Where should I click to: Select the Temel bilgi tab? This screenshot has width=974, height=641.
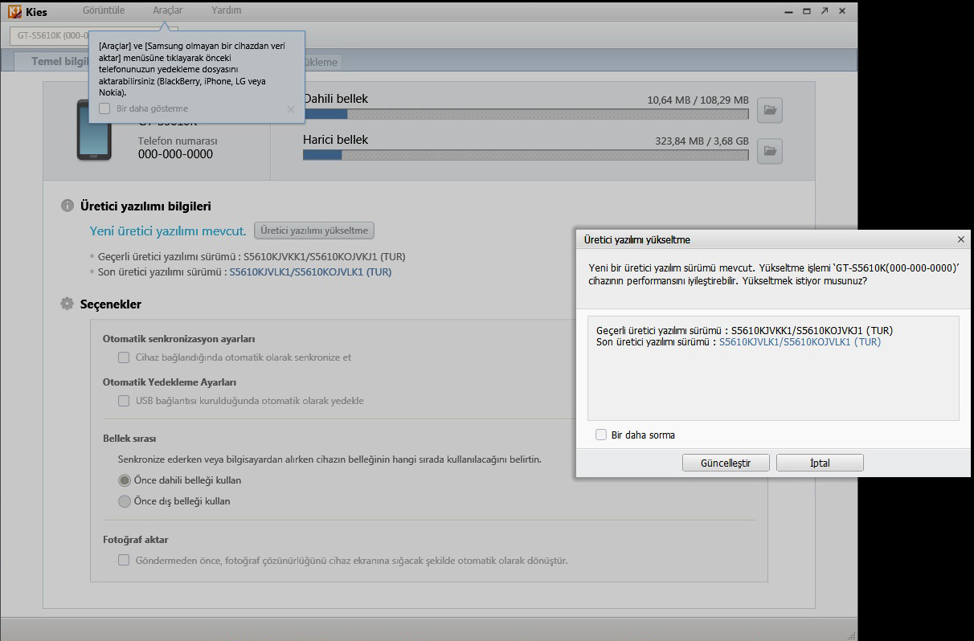click(x=53, y=62)
